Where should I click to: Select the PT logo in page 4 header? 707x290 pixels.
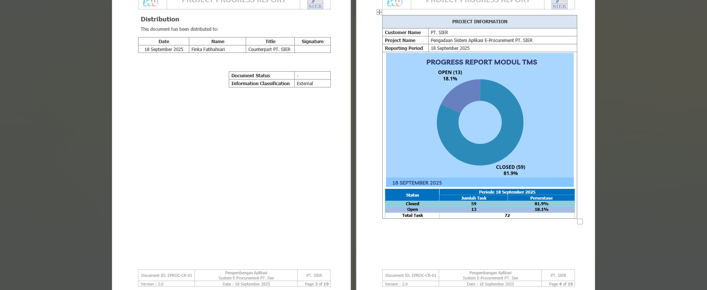point(395,3)
